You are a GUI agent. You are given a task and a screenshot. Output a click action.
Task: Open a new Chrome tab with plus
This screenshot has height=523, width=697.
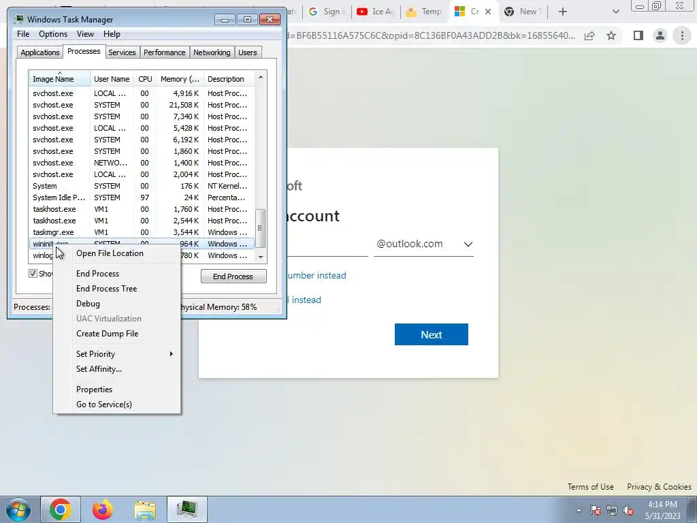point(563,12)
